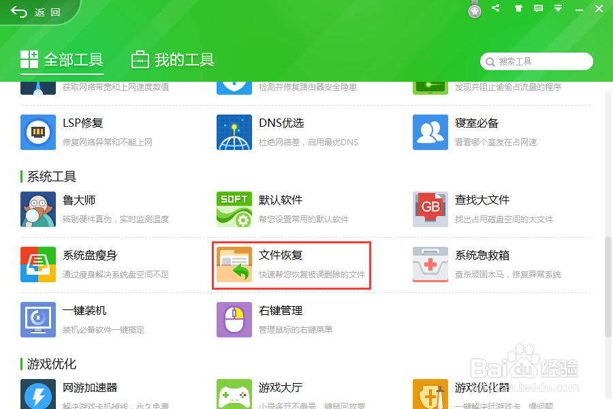The width and height of the screenshot is (613, 409).
Task: Click the 查找大文件 title text
Action: [x=482, y=200]
